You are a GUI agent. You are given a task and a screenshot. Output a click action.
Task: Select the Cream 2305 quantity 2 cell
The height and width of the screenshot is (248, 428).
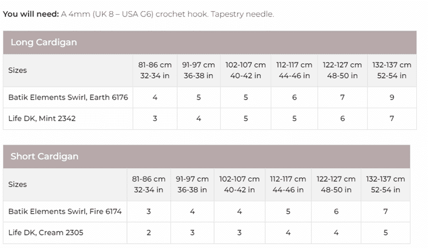[149, 233]
